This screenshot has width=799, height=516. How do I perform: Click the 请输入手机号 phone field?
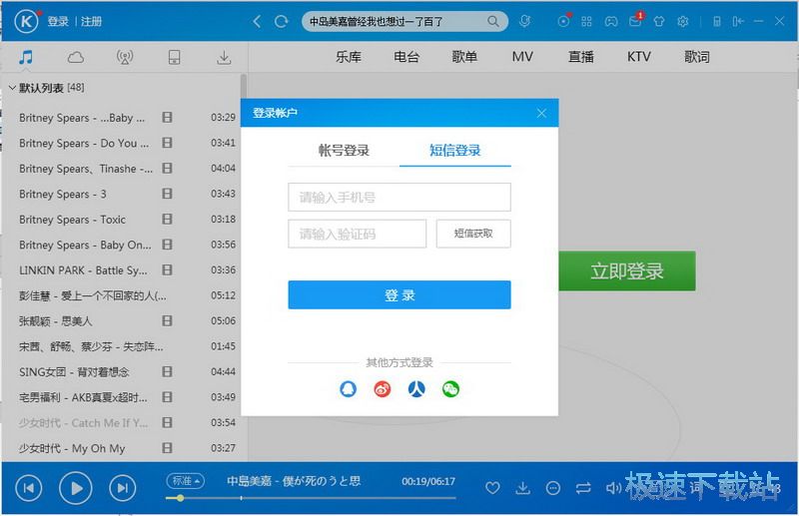click(399, 198)
